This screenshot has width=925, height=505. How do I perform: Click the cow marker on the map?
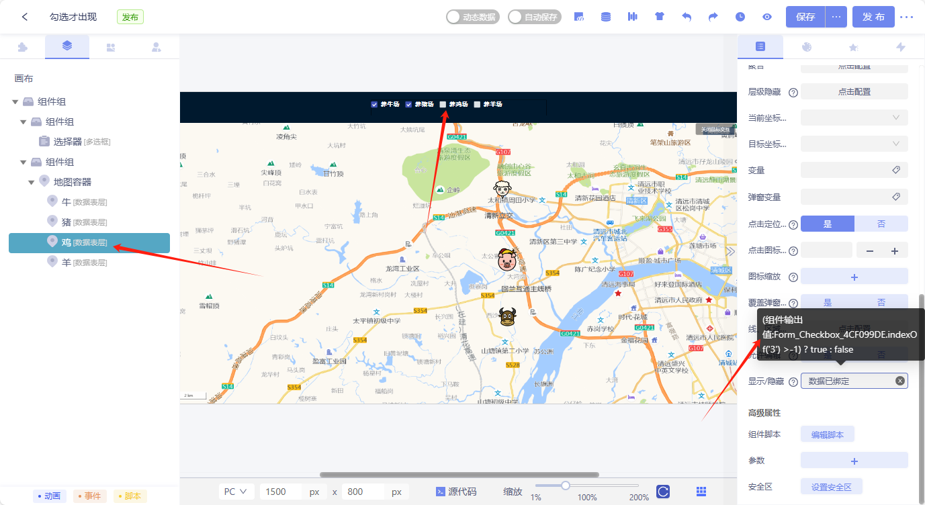click(507, 316)
